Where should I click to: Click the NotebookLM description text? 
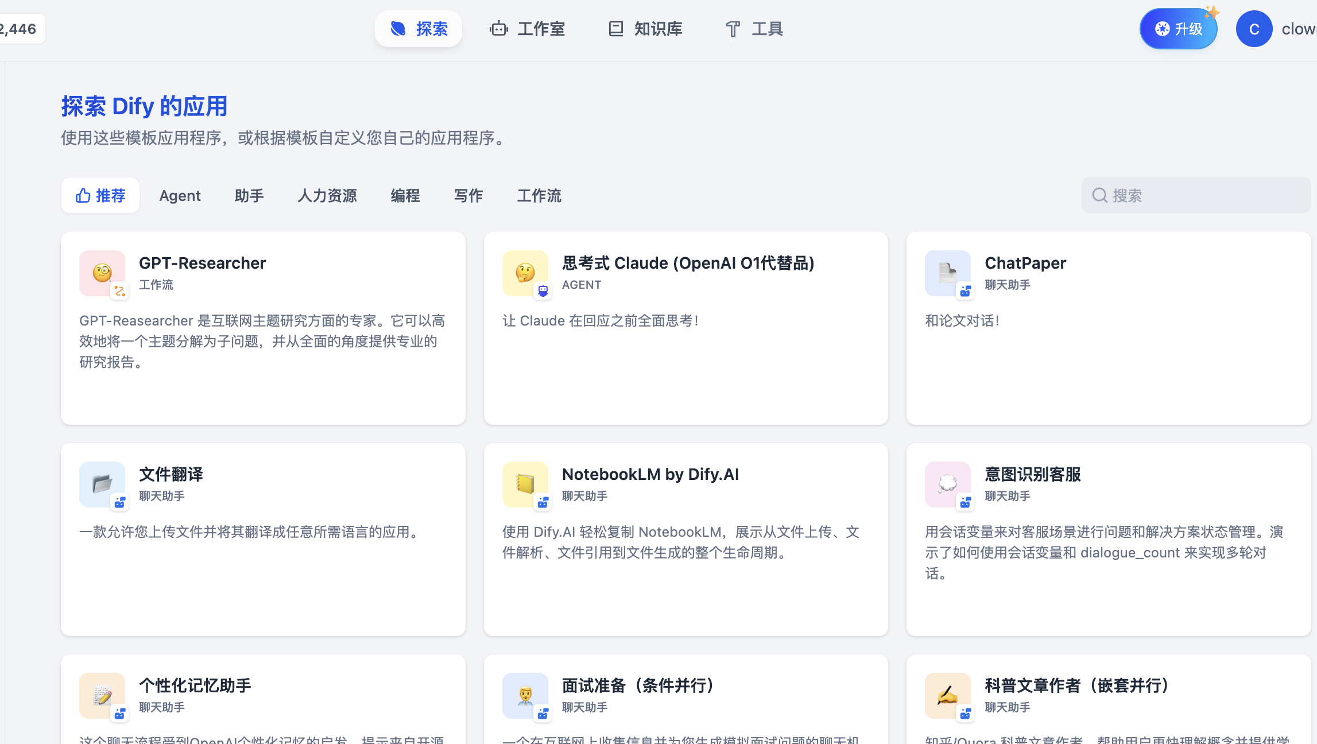point(681,542)
